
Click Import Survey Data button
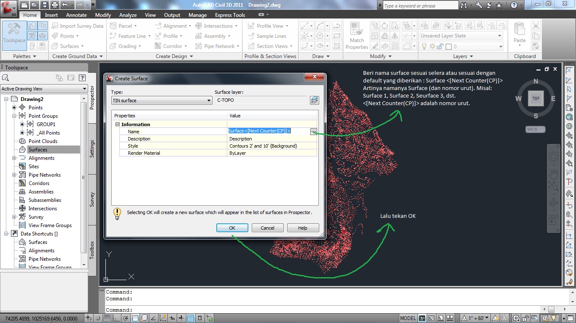click(78, 26)
